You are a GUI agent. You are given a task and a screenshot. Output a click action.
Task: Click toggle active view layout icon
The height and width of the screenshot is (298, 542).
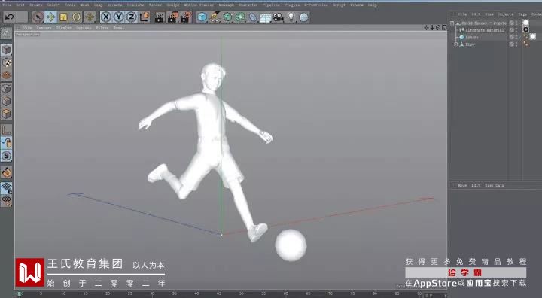coord(444,28)
